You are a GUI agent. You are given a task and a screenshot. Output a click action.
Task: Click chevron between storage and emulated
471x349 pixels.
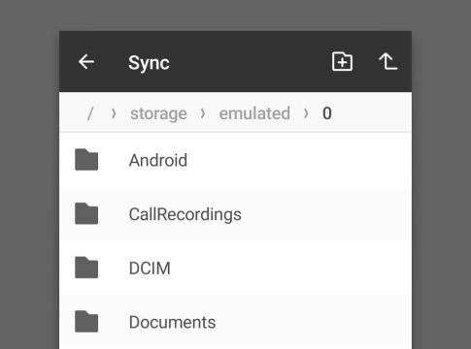(203, 113)
